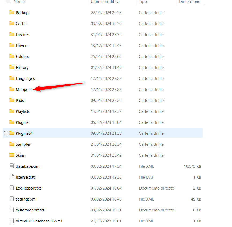The image size is (232, 227).
Task: Click the 6 KB size of systemreport.txt
Action: (197, 210)
